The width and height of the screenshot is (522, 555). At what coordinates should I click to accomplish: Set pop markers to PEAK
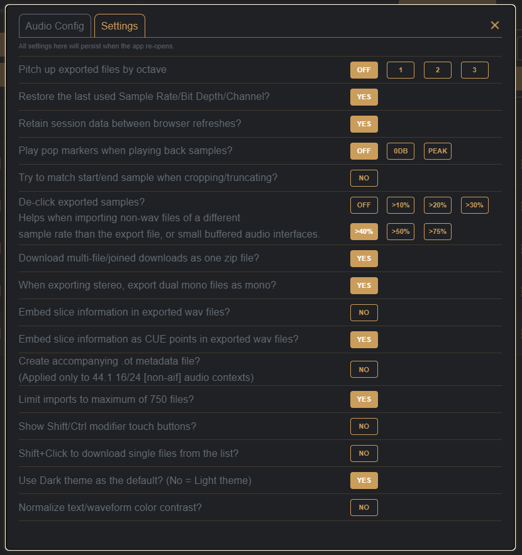(x=437, y=151)
